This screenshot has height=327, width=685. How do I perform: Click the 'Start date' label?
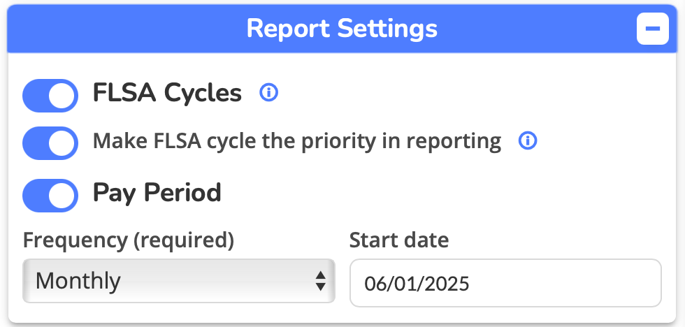pos(399,240)
